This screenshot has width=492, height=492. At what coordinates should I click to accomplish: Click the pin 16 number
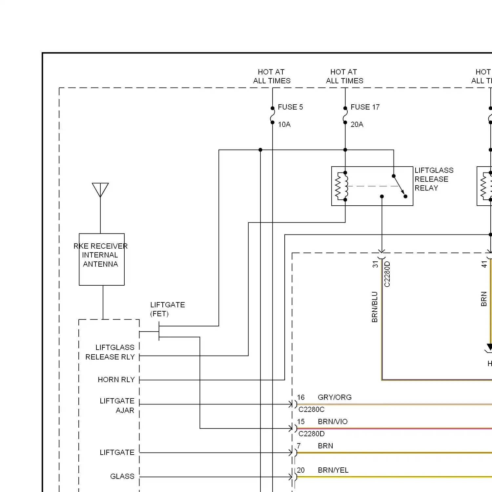pyautogui.click(x=301, y=397)
